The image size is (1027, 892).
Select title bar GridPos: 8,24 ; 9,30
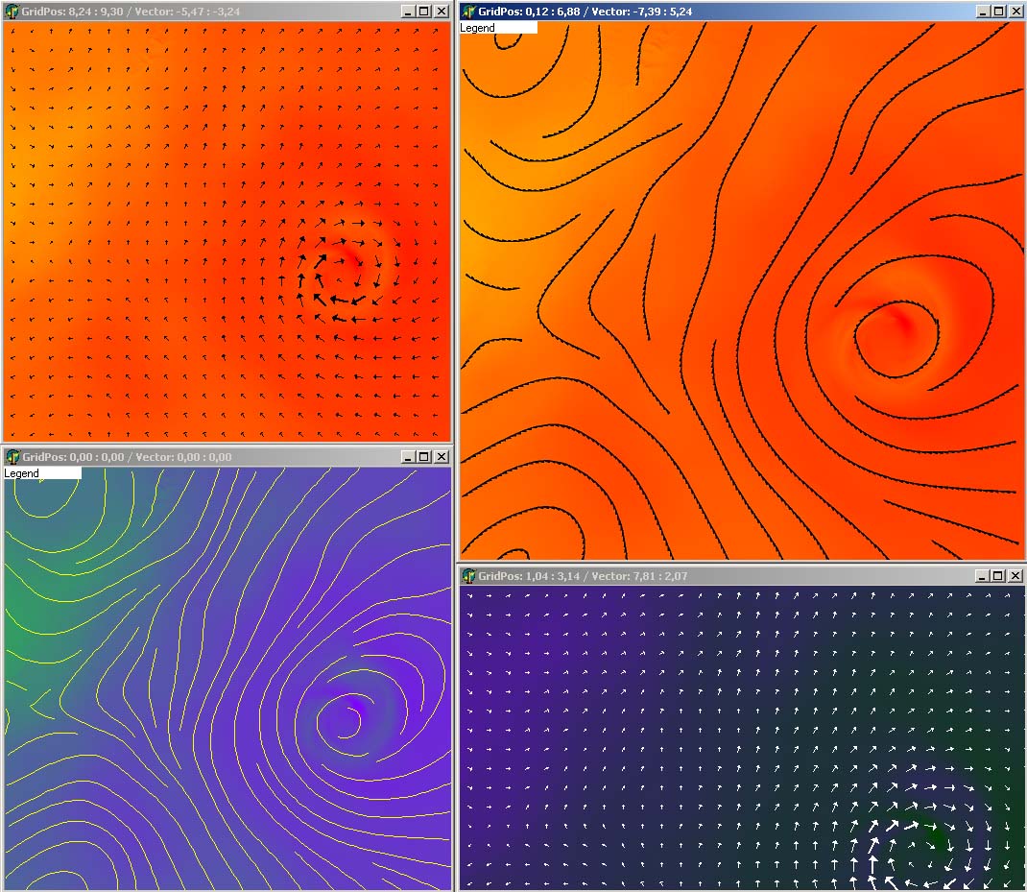[192, 12]
